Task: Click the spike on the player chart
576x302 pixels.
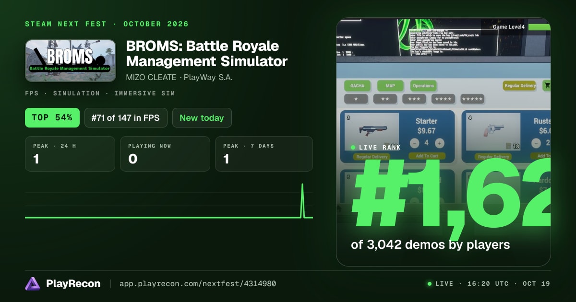Action: pos(302,200)
